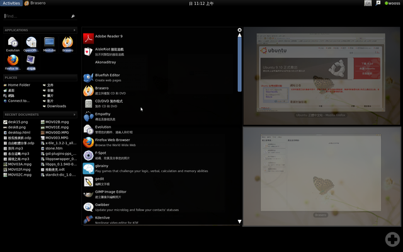Click the application list scrollbar handle
Image resolution: width=403 pixels, height=252 pixels.
tap(239, 64)
